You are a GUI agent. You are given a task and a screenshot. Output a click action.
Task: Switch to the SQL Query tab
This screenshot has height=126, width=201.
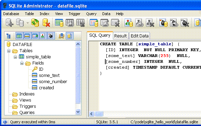100,35
